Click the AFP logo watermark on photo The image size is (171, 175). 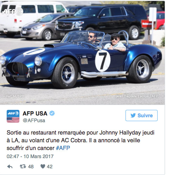(12, 11)
